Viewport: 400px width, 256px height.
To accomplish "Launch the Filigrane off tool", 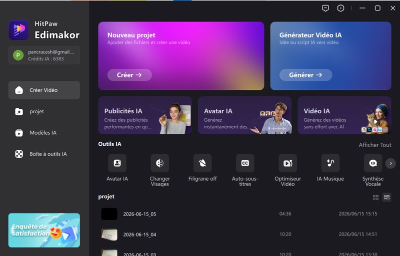I will point(202,163).
